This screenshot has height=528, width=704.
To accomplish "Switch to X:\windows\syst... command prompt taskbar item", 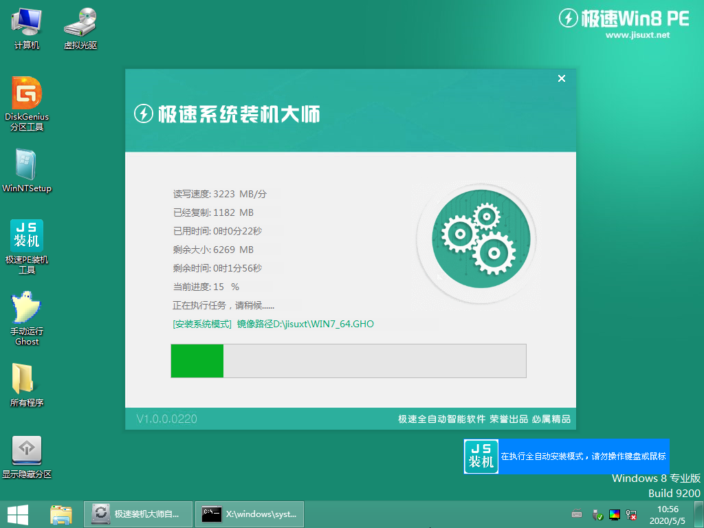I will [x=250, y=514].
